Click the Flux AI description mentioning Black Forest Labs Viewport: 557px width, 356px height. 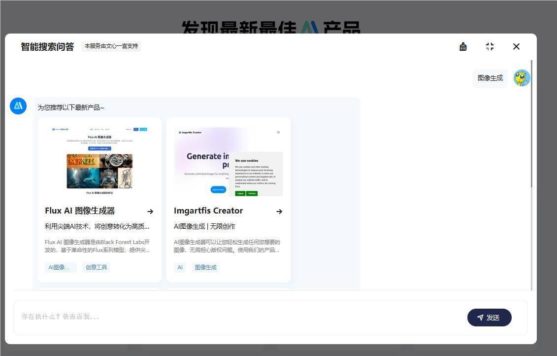point(98,246)
